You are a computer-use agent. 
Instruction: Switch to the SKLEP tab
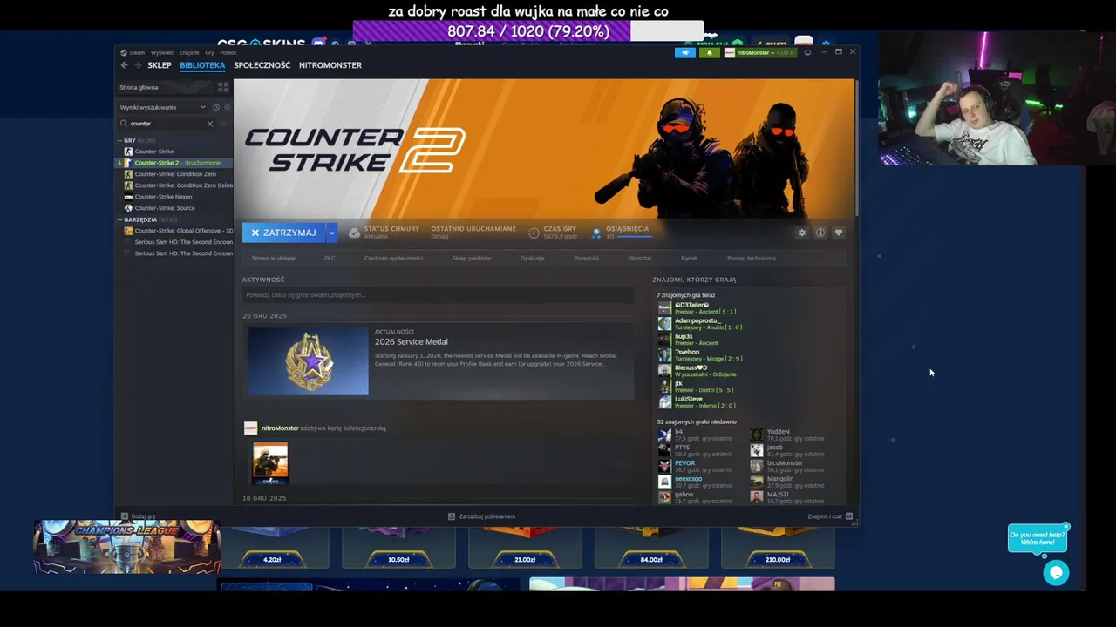click(x=160, y=65)
